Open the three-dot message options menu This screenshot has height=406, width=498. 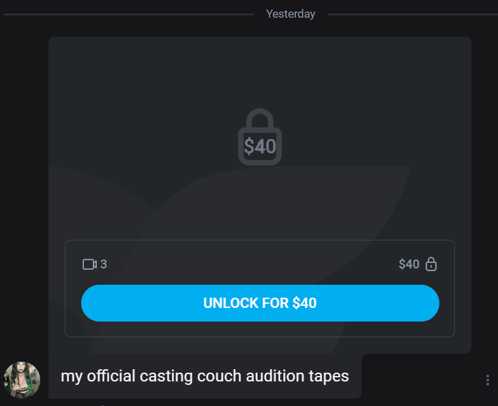coord(487,380)
